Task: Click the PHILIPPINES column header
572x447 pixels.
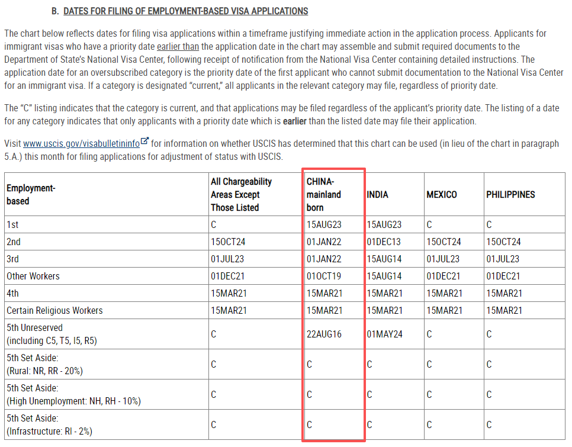Action: (510, 194)
